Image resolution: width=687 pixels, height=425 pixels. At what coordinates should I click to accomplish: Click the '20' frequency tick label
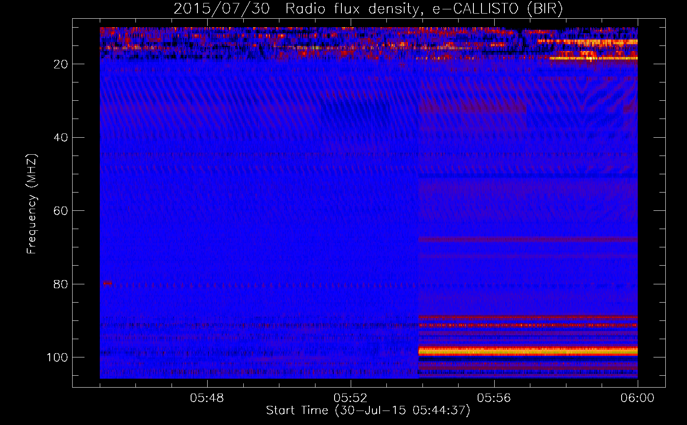coord(61,64)
